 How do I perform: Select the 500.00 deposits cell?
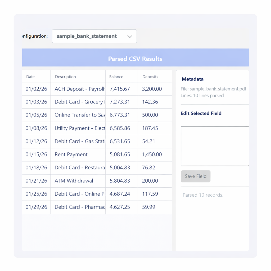150,115
